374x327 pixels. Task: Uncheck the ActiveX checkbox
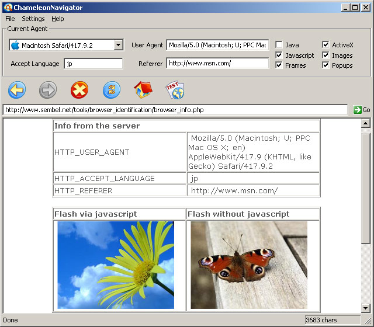326,45
